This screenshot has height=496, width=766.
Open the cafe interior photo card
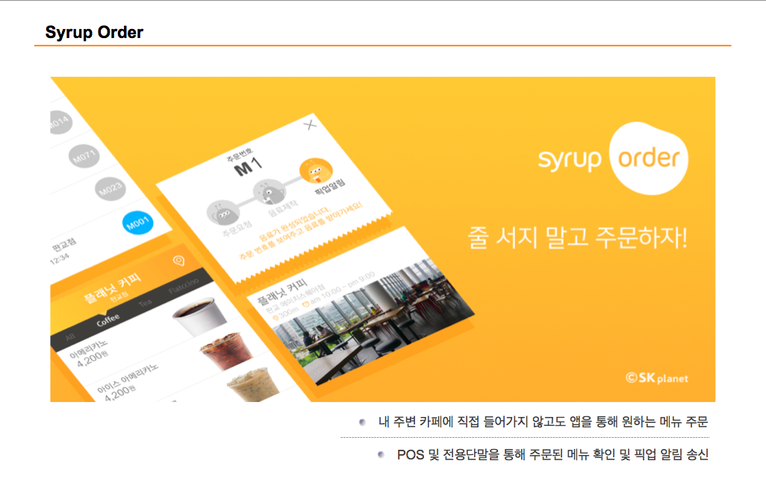359,306
